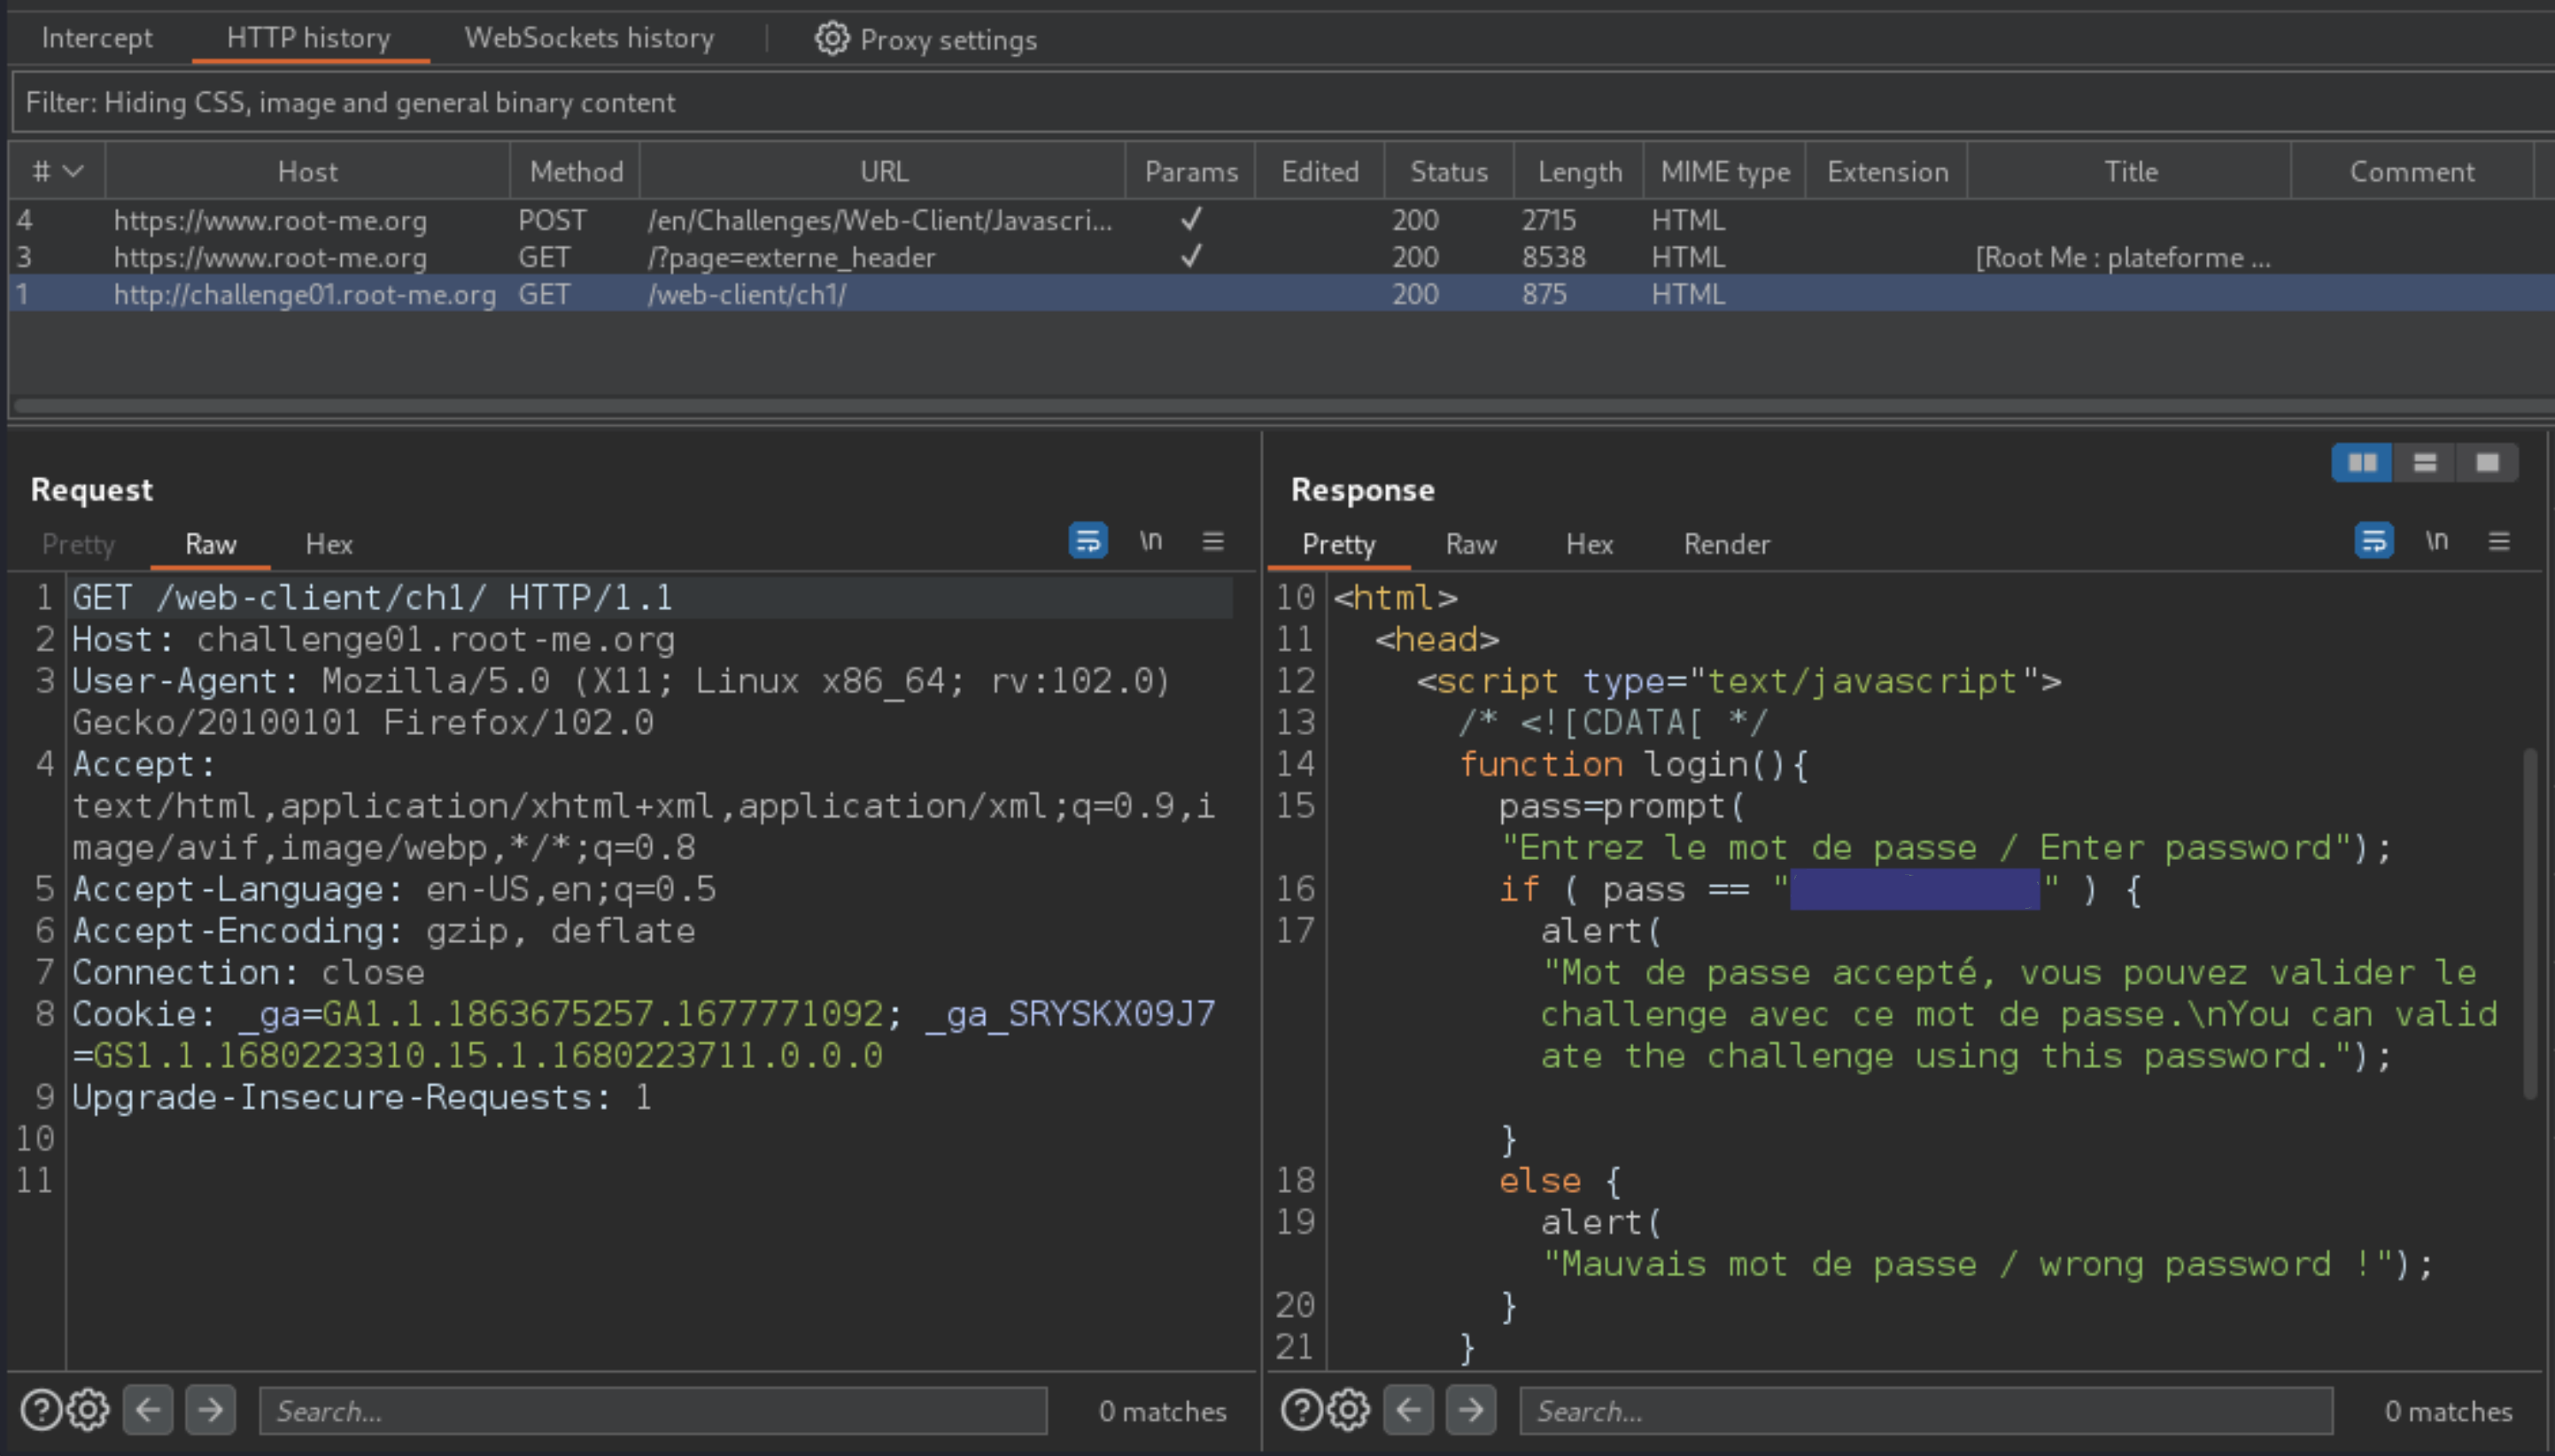
Task: Click Length 8538 cell
Action: [1553, 257]
